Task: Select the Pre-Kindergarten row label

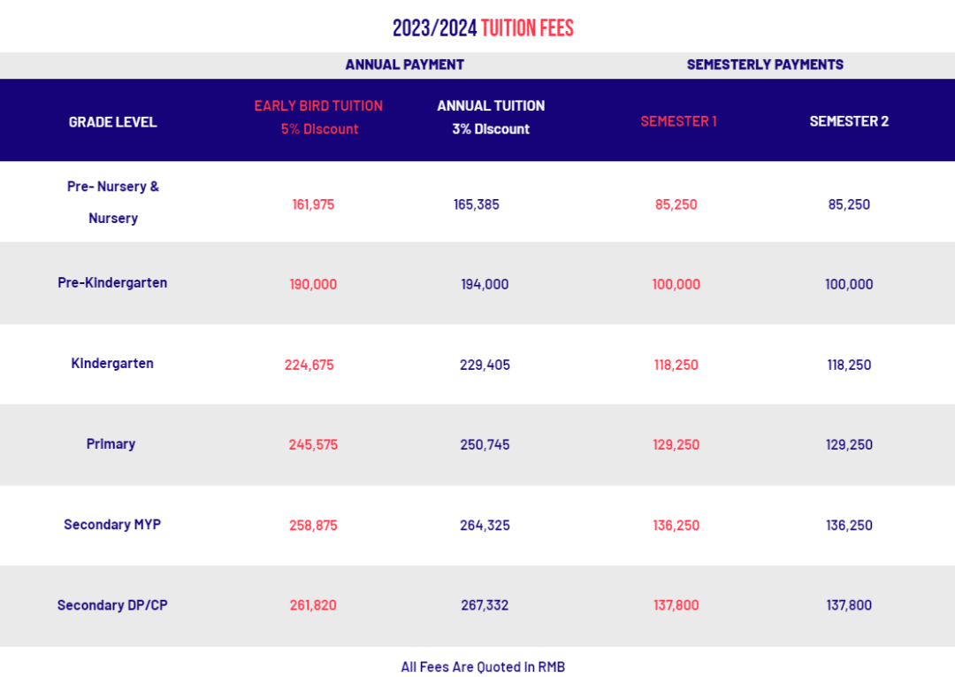Action: coord(112,283)
